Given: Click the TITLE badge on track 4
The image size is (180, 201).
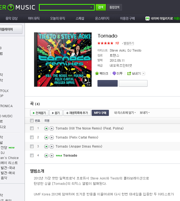Looking at the screenshot, I should click(59, 156).
